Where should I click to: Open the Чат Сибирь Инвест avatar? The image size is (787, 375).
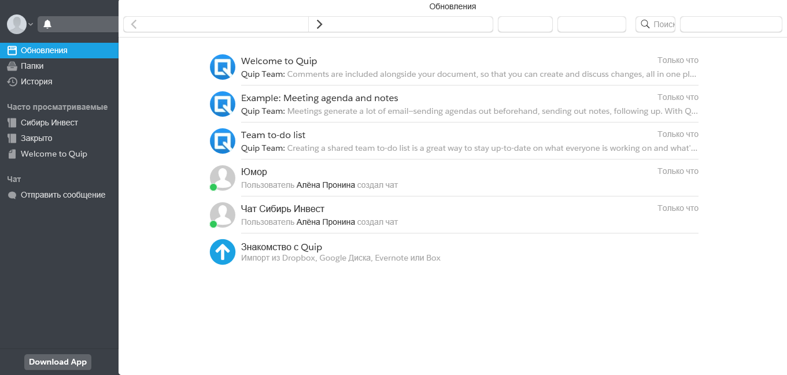[223, 215]
